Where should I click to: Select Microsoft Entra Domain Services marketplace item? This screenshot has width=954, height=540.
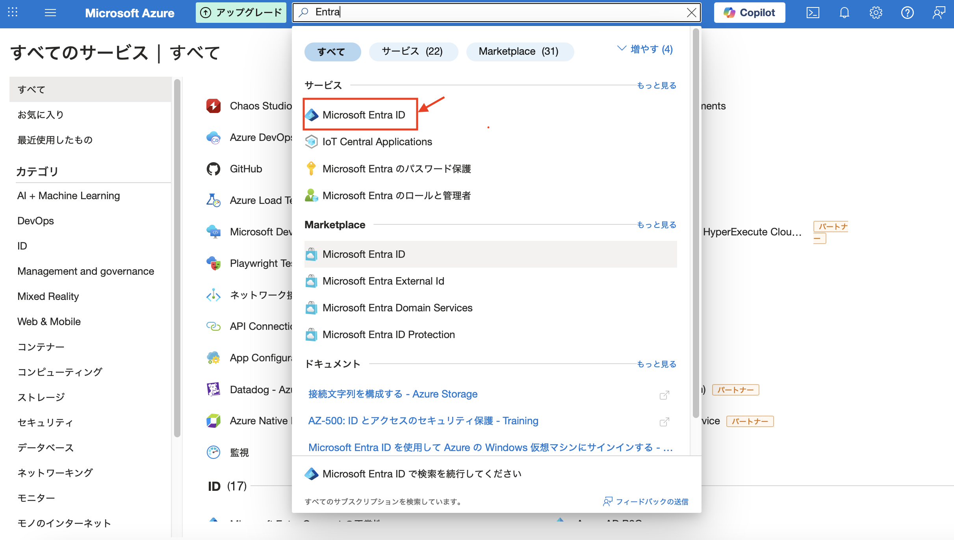[397, 308]
